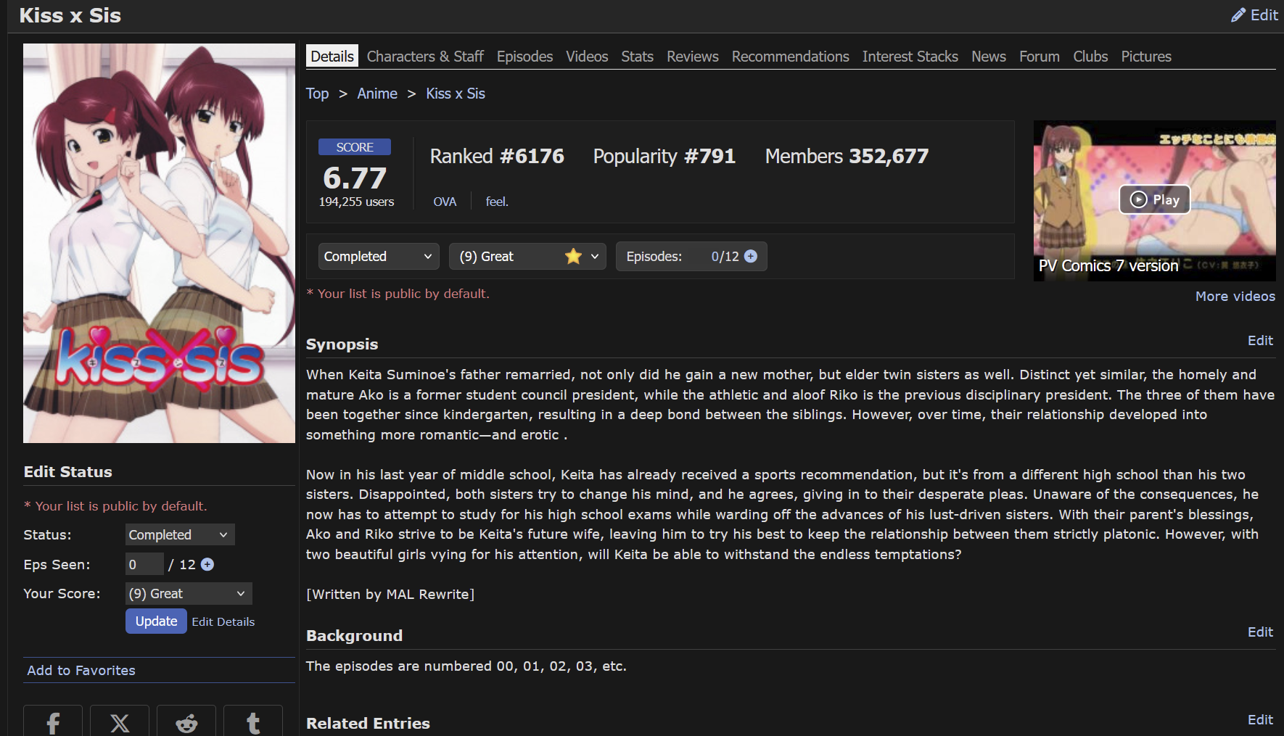Increment episodes with plus icon next to 0/12
Viewport: 1284px width, 736px height.
[751, 256]
